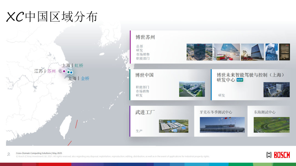Screen dimensions: 296x166
Task: Click the 金桥 map label
Action: (x=85, y=78)
